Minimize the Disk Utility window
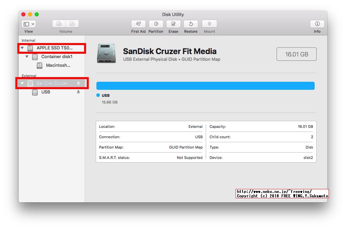 tap(30, 14)
